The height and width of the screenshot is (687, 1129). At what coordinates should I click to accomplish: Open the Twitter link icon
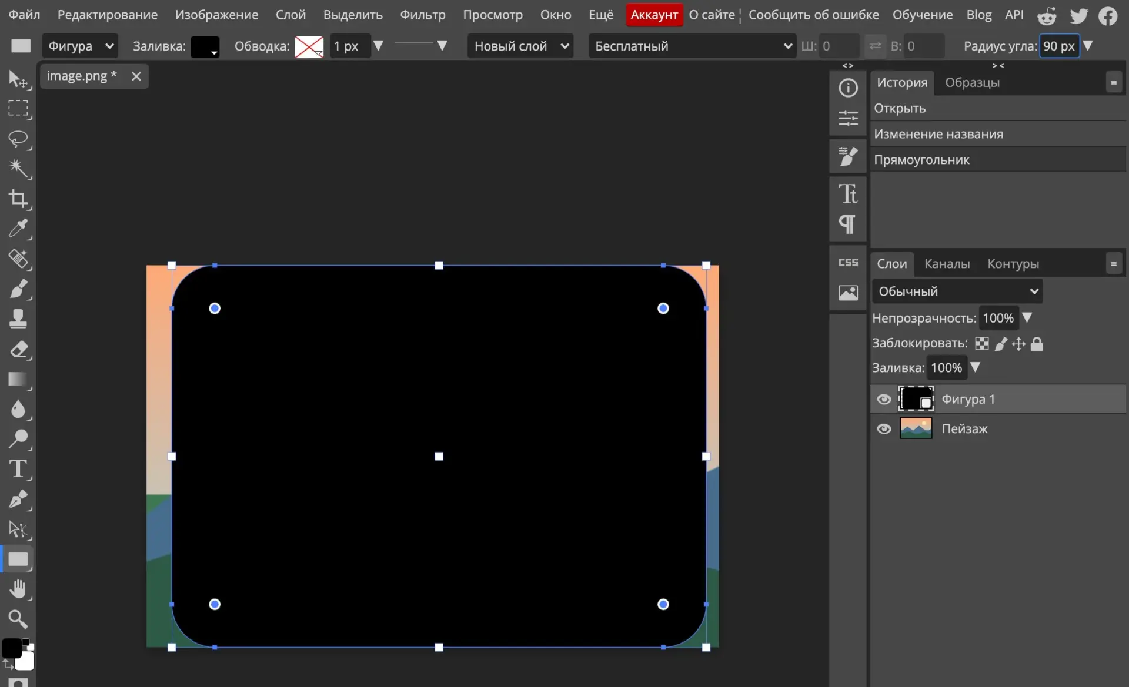click(1078, 15)
